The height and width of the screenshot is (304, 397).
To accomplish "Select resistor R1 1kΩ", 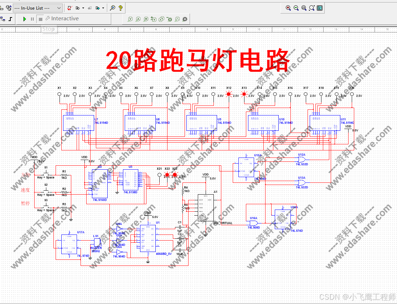I will [x=64, y=175].
